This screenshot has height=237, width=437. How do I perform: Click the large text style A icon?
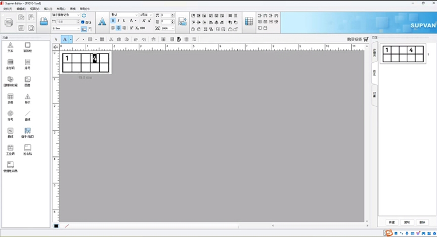[x=102, y=22]
